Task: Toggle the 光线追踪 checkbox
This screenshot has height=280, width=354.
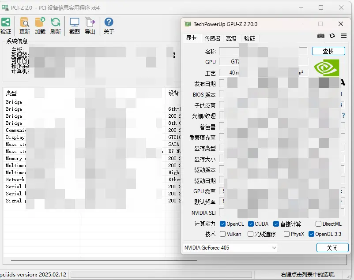Action: click(251, 234)
